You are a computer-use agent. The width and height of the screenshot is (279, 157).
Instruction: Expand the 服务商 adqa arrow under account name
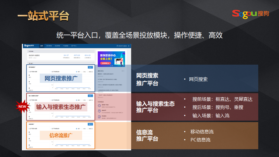pos(37,58)
